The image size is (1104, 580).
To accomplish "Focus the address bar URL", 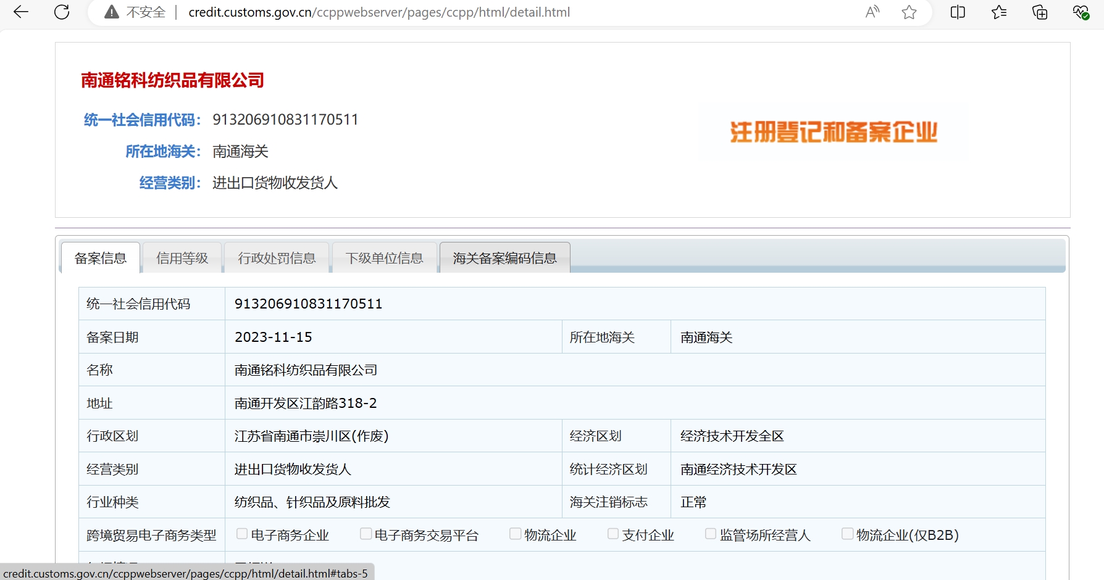I will click(379, 12).
